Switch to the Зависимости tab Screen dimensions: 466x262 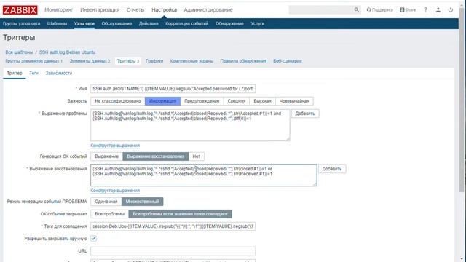pos(58,73)
